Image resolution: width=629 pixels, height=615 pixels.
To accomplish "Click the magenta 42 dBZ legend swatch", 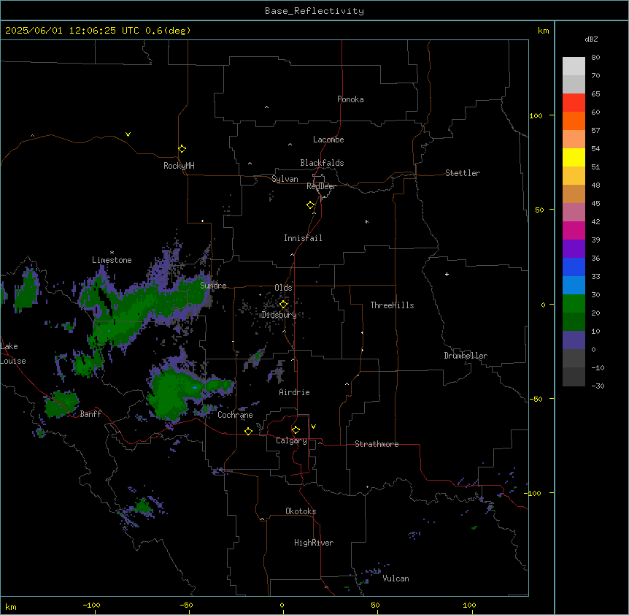I will 574,230.
